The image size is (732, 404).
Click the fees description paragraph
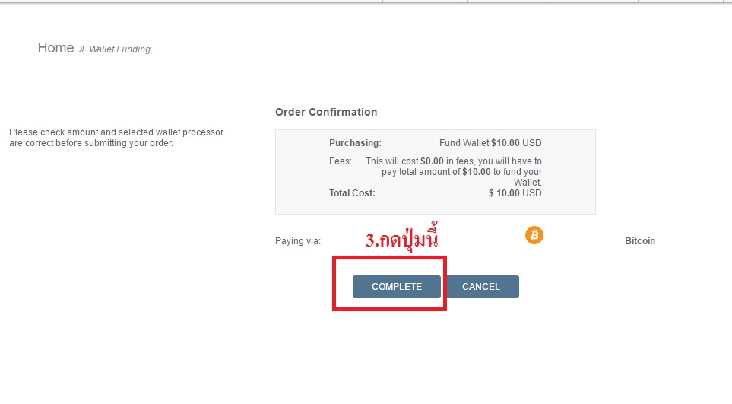coord(454,172)
